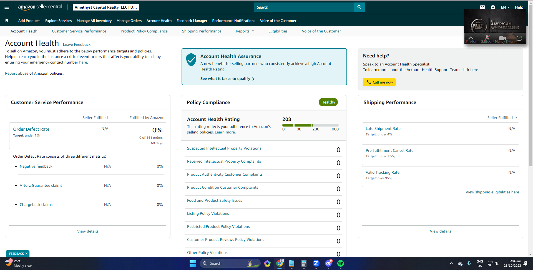This screenshot has width=533, height=270.
Task: Unmute microphone in Zoom mini window
Action: click(487, 38)
